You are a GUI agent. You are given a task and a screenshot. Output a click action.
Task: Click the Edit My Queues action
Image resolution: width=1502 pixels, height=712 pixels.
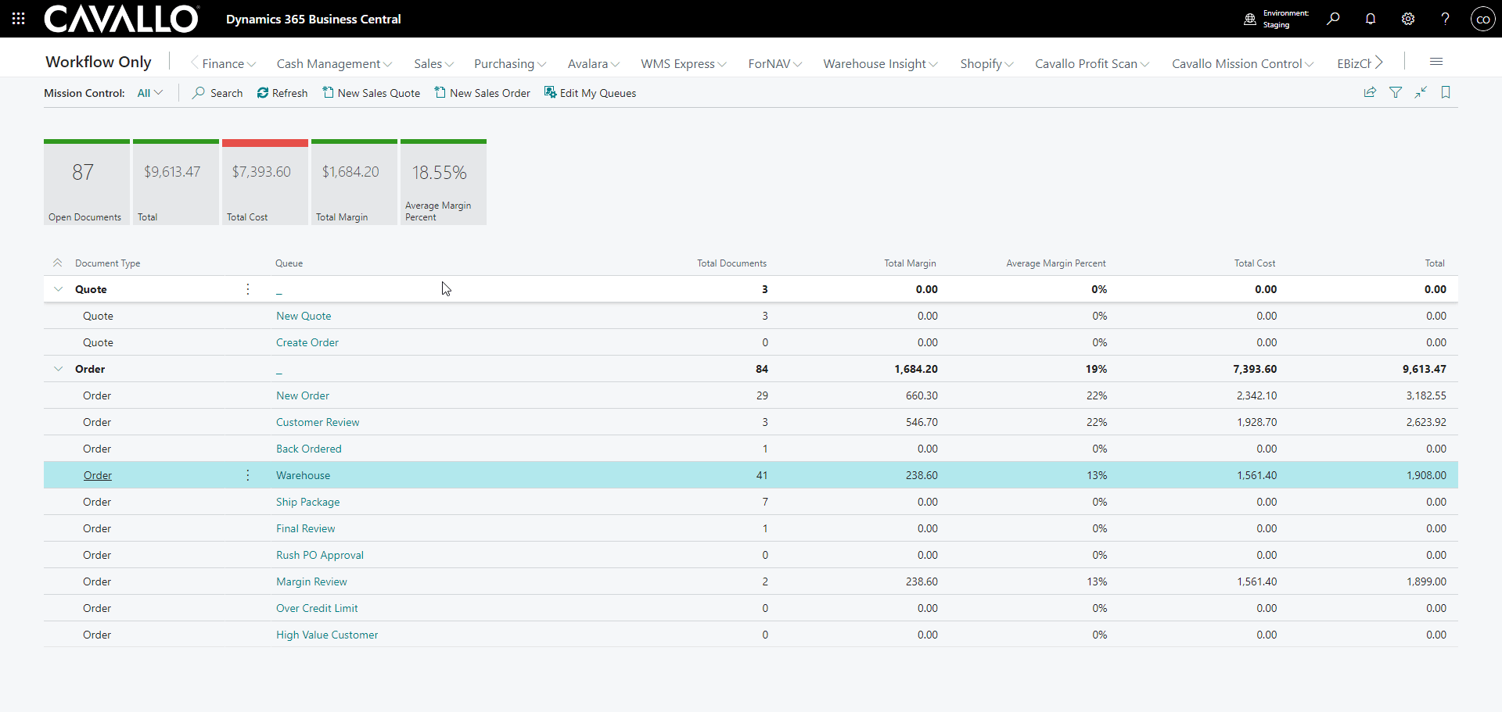591,93
